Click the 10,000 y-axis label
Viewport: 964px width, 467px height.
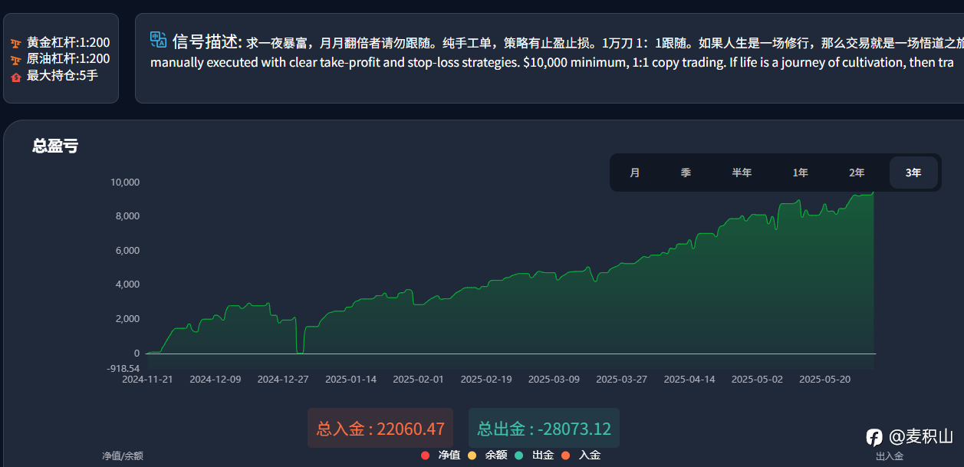pyautogui.click(x=125, y=183)
